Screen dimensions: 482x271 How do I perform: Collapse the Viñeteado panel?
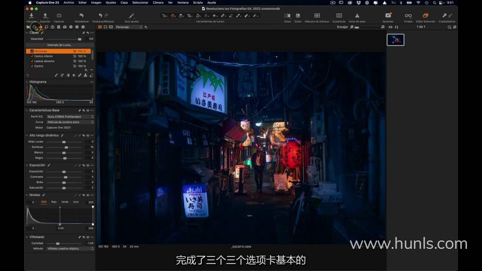[x=27, y=237]
